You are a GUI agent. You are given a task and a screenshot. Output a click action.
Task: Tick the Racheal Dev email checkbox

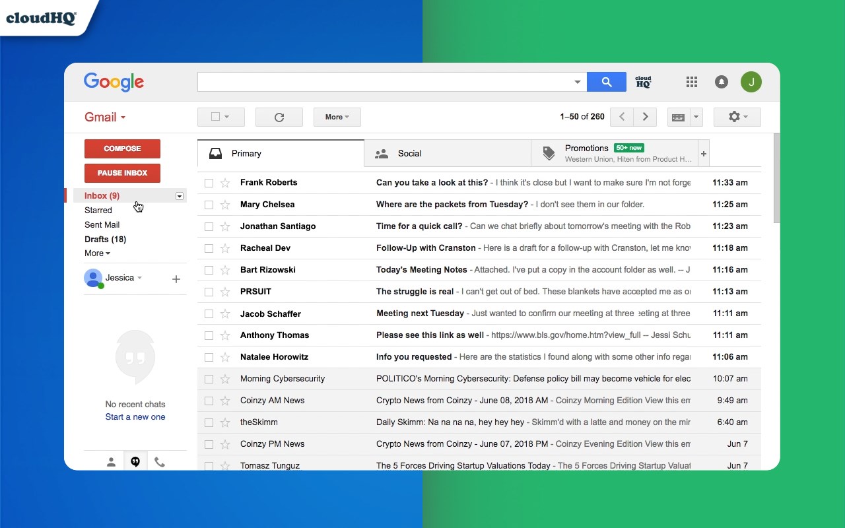(x=209, y=248)
